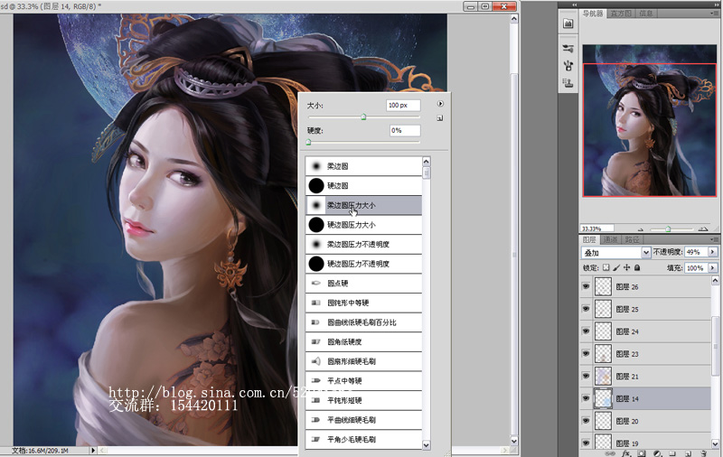Click the layer opacity field showing 49%

[x=696, y=252]
